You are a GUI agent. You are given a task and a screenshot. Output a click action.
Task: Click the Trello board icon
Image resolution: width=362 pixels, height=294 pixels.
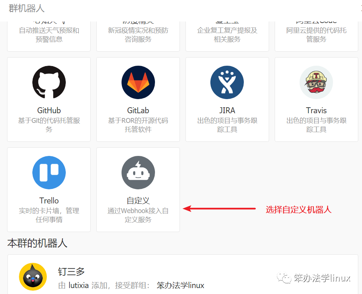[49, 173]
